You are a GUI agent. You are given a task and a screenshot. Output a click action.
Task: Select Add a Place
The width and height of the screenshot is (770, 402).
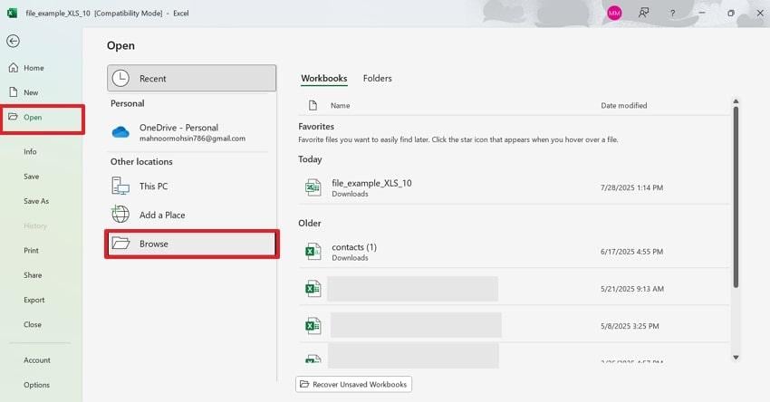pyautogui.click(x=191, y=215)
